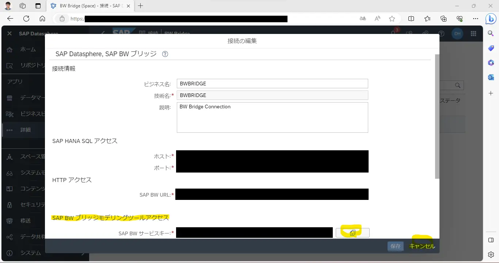Open the product switch grid icon

coord(473,34)
